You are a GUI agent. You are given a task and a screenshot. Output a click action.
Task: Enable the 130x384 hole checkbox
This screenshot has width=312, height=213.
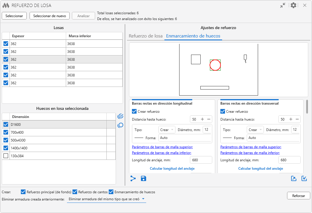pyautogui.click(x=6, y=156)
